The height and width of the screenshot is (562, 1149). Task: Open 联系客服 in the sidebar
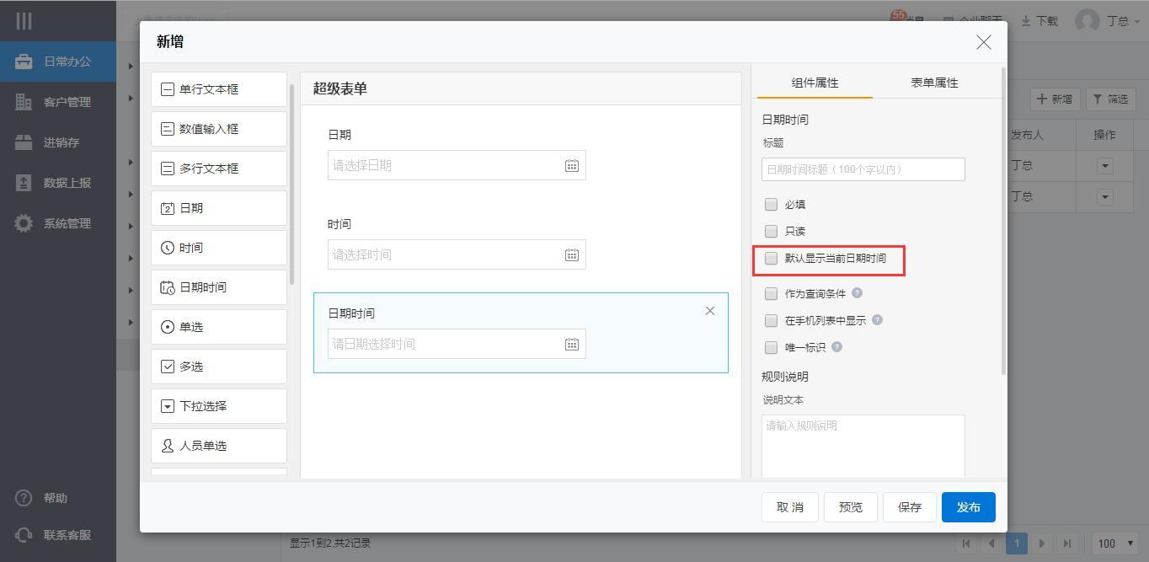coord(67,535)
